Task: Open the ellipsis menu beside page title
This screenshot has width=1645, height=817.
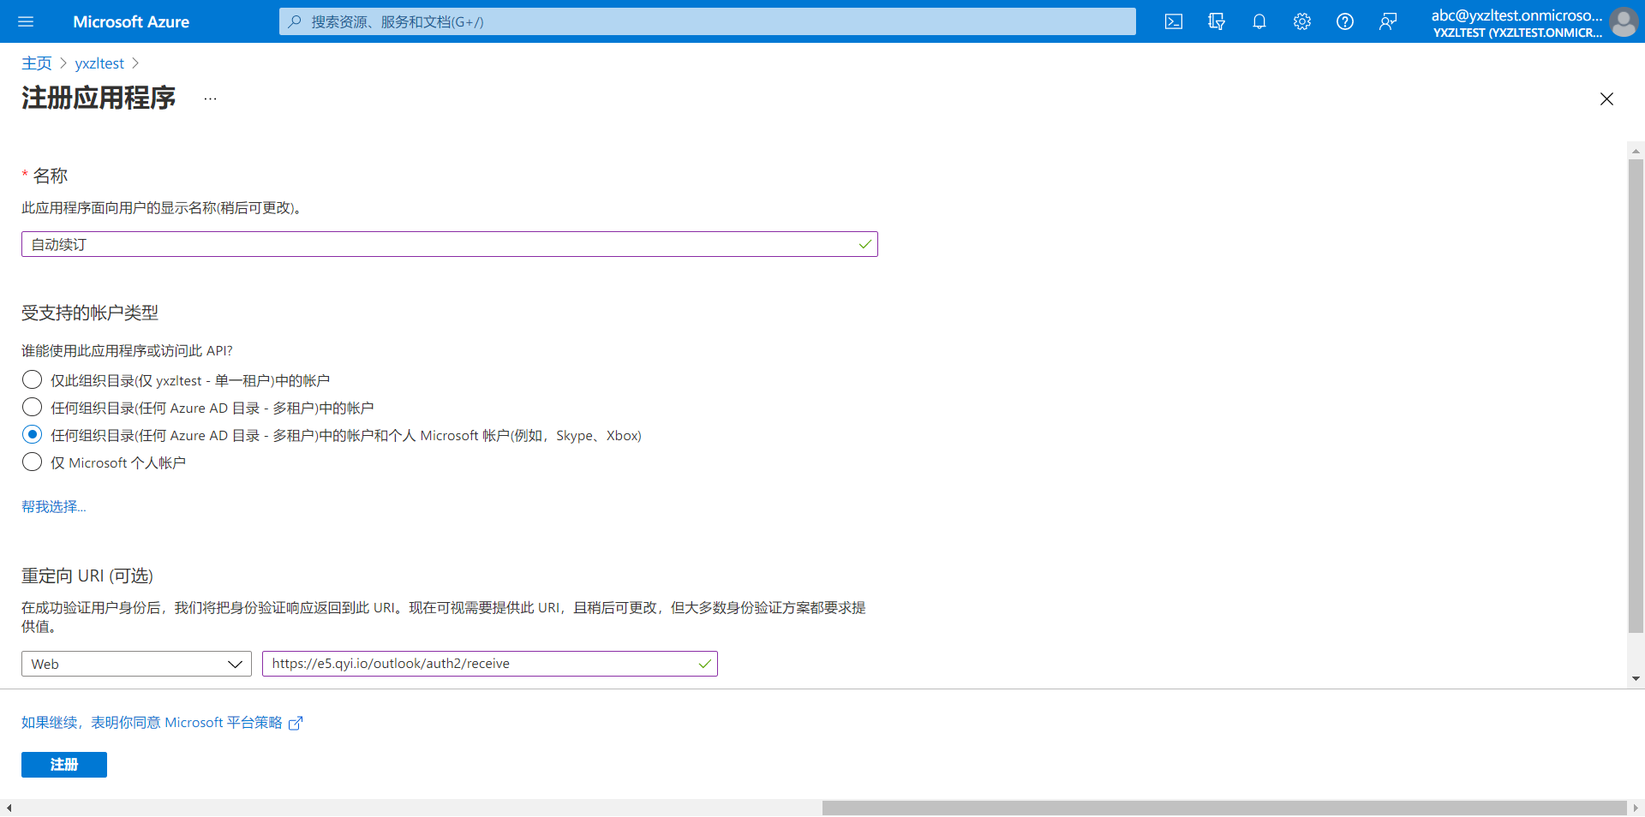Action: pos(210,98)
